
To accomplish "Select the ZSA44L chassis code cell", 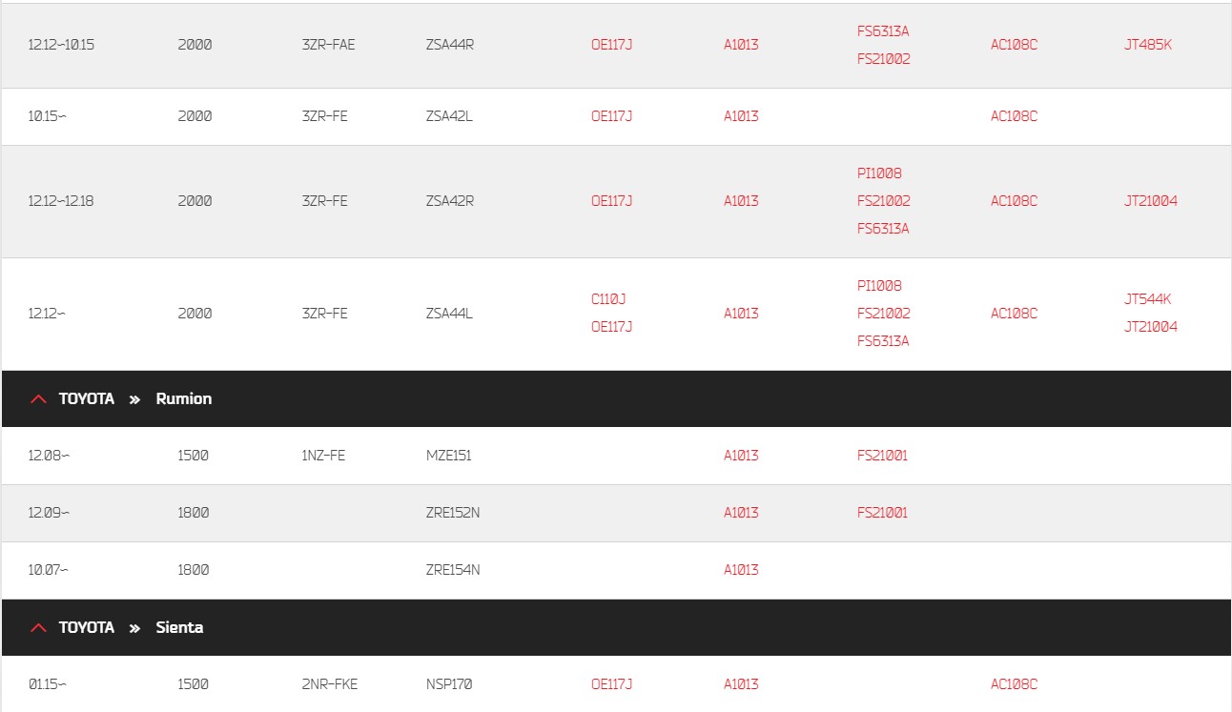I will [449, 314].
